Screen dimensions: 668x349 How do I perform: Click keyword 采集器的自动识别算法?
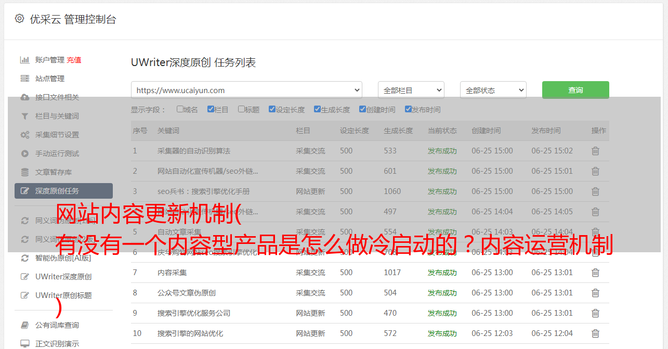[194, 151]
